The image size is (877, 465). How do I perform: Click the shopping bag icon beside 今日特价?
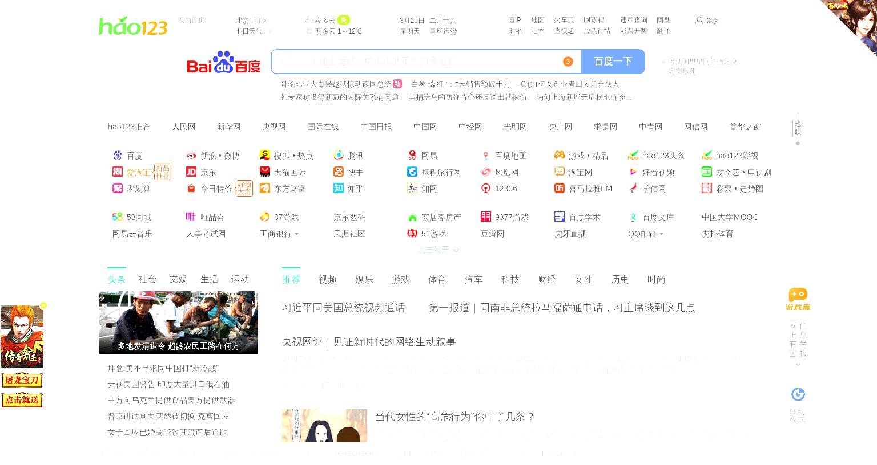pos(191,188)
